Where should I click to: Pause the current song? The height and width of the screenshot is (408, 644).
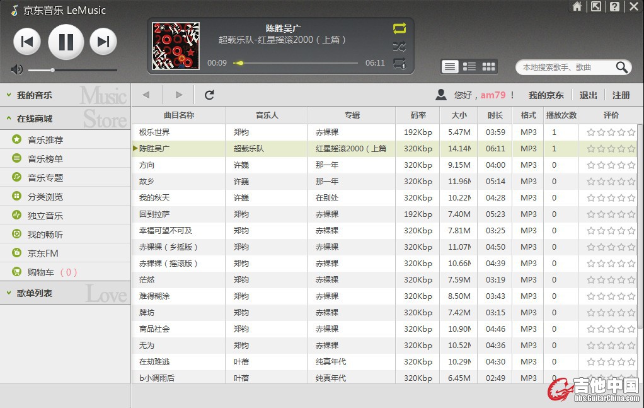(x=66, y=42)
